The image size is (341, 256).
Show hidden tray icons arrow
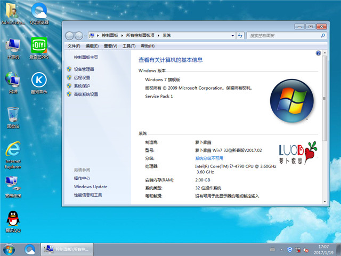pyautogui.click(x=282, y=250)
